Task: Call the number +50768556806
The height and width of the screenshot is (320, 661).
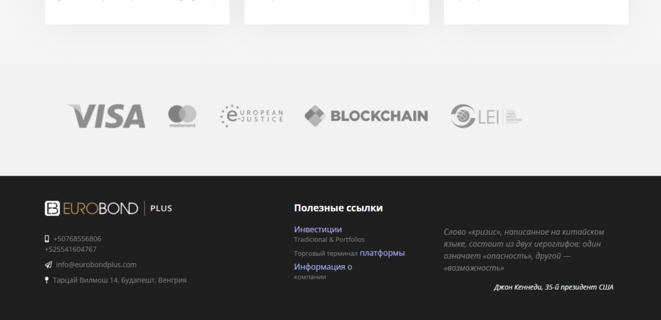Action: (x=77, y=239)
